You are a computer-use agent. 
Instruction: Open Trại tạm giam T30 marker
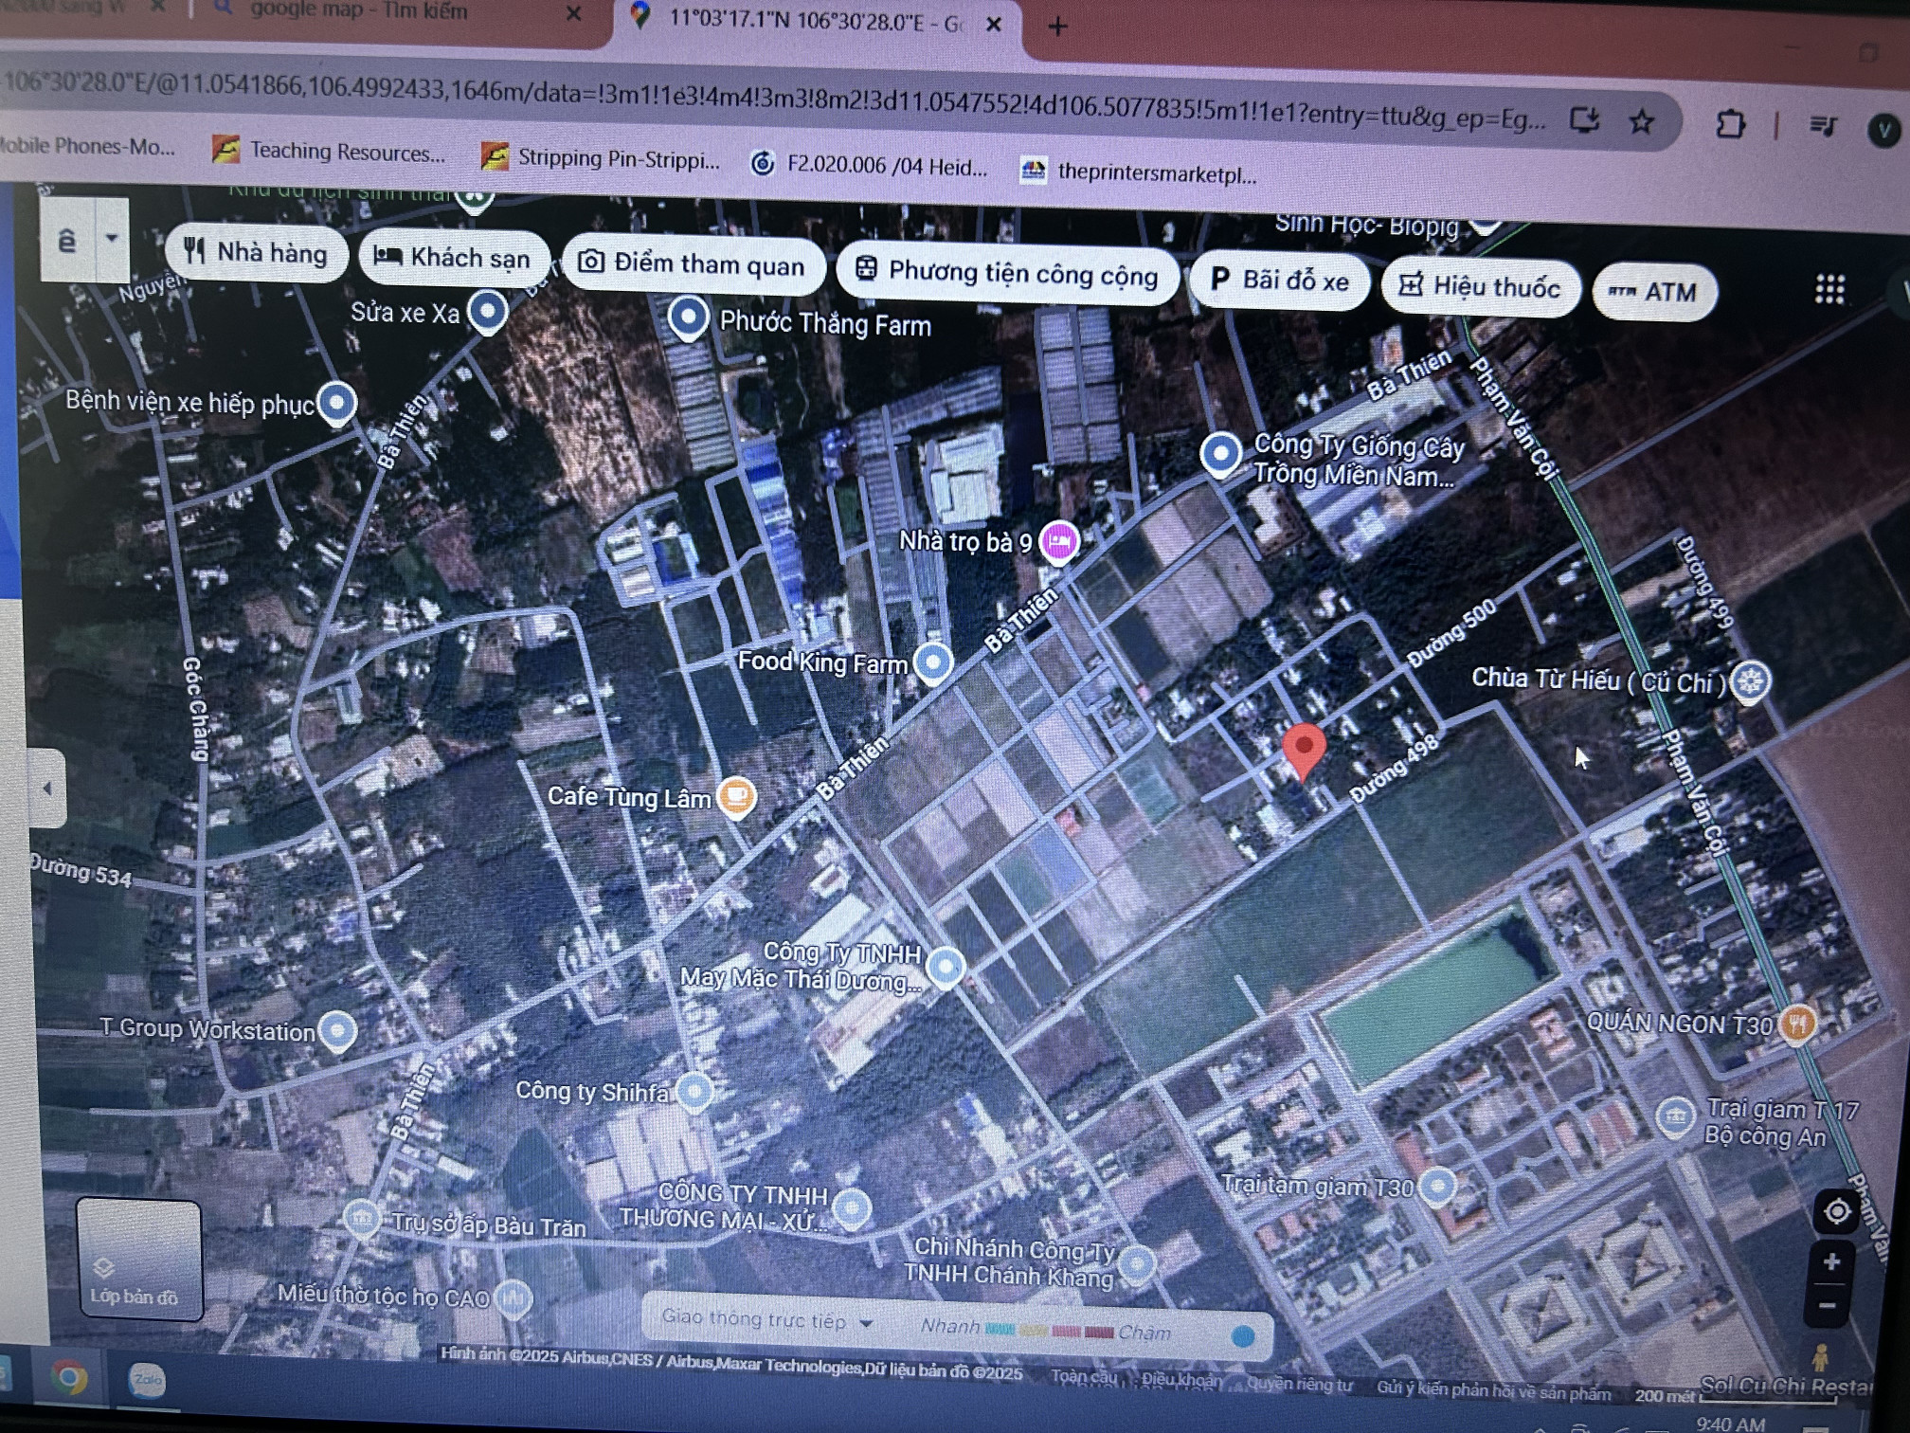click(x=1437, y=1185)
